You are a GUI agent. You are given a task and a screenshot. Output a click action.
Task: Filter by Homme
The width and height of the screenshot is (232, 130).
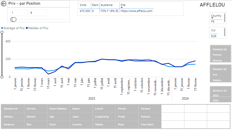[x=221, y=60]
